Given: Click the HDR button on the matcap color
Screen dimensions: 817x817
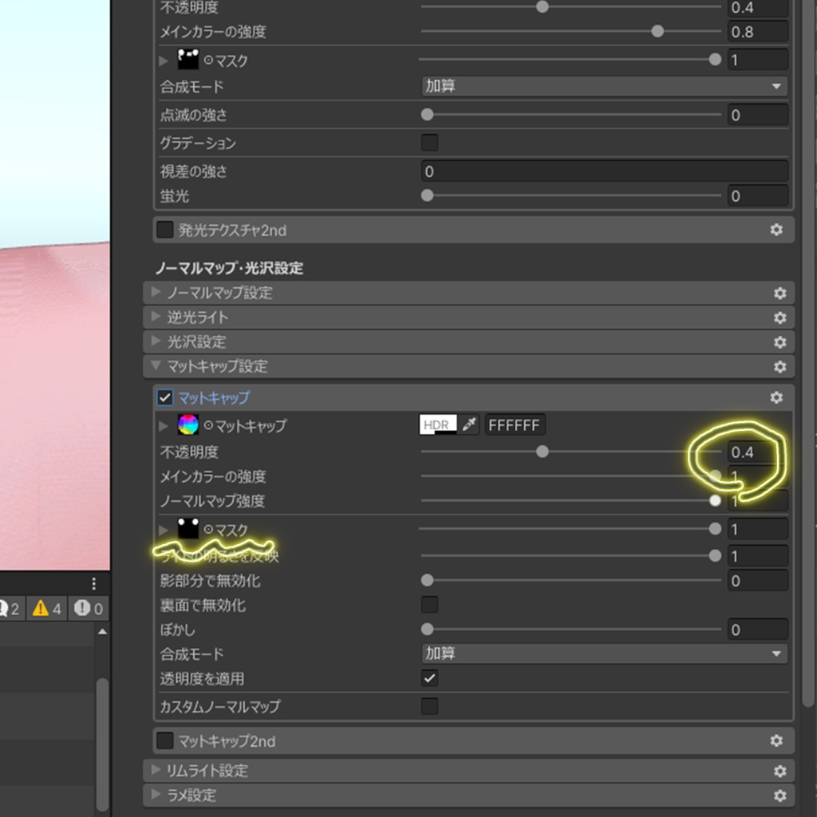Looking at the screenshot, I should point(434,424).
